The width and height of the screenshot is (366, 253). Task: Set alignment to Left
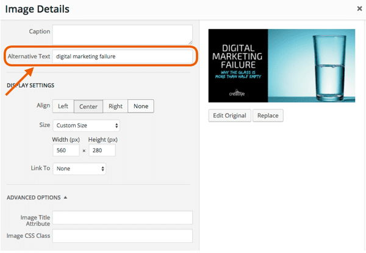pyautogui.click(x=63, y=106)
